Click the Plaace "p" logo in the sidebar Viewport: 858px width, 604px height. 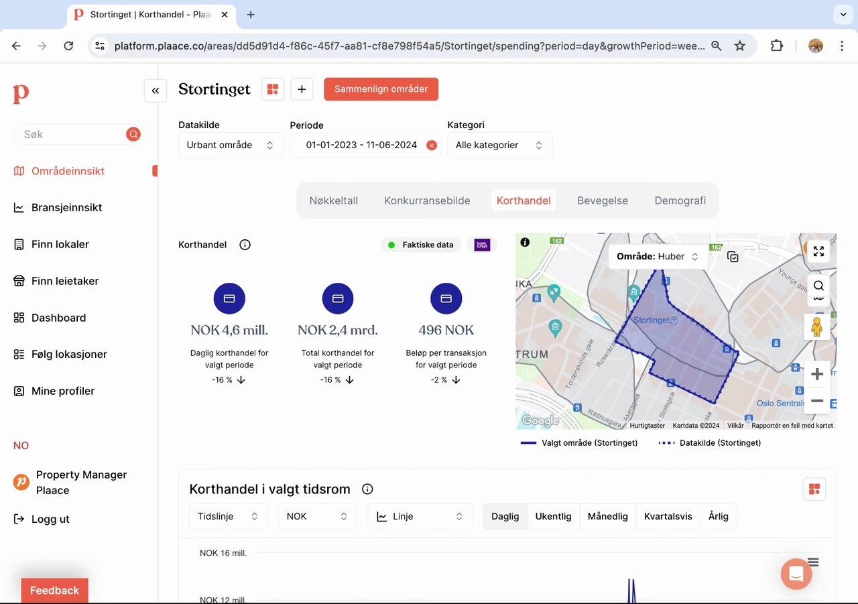pyautogui.click(x=21, y=94)
